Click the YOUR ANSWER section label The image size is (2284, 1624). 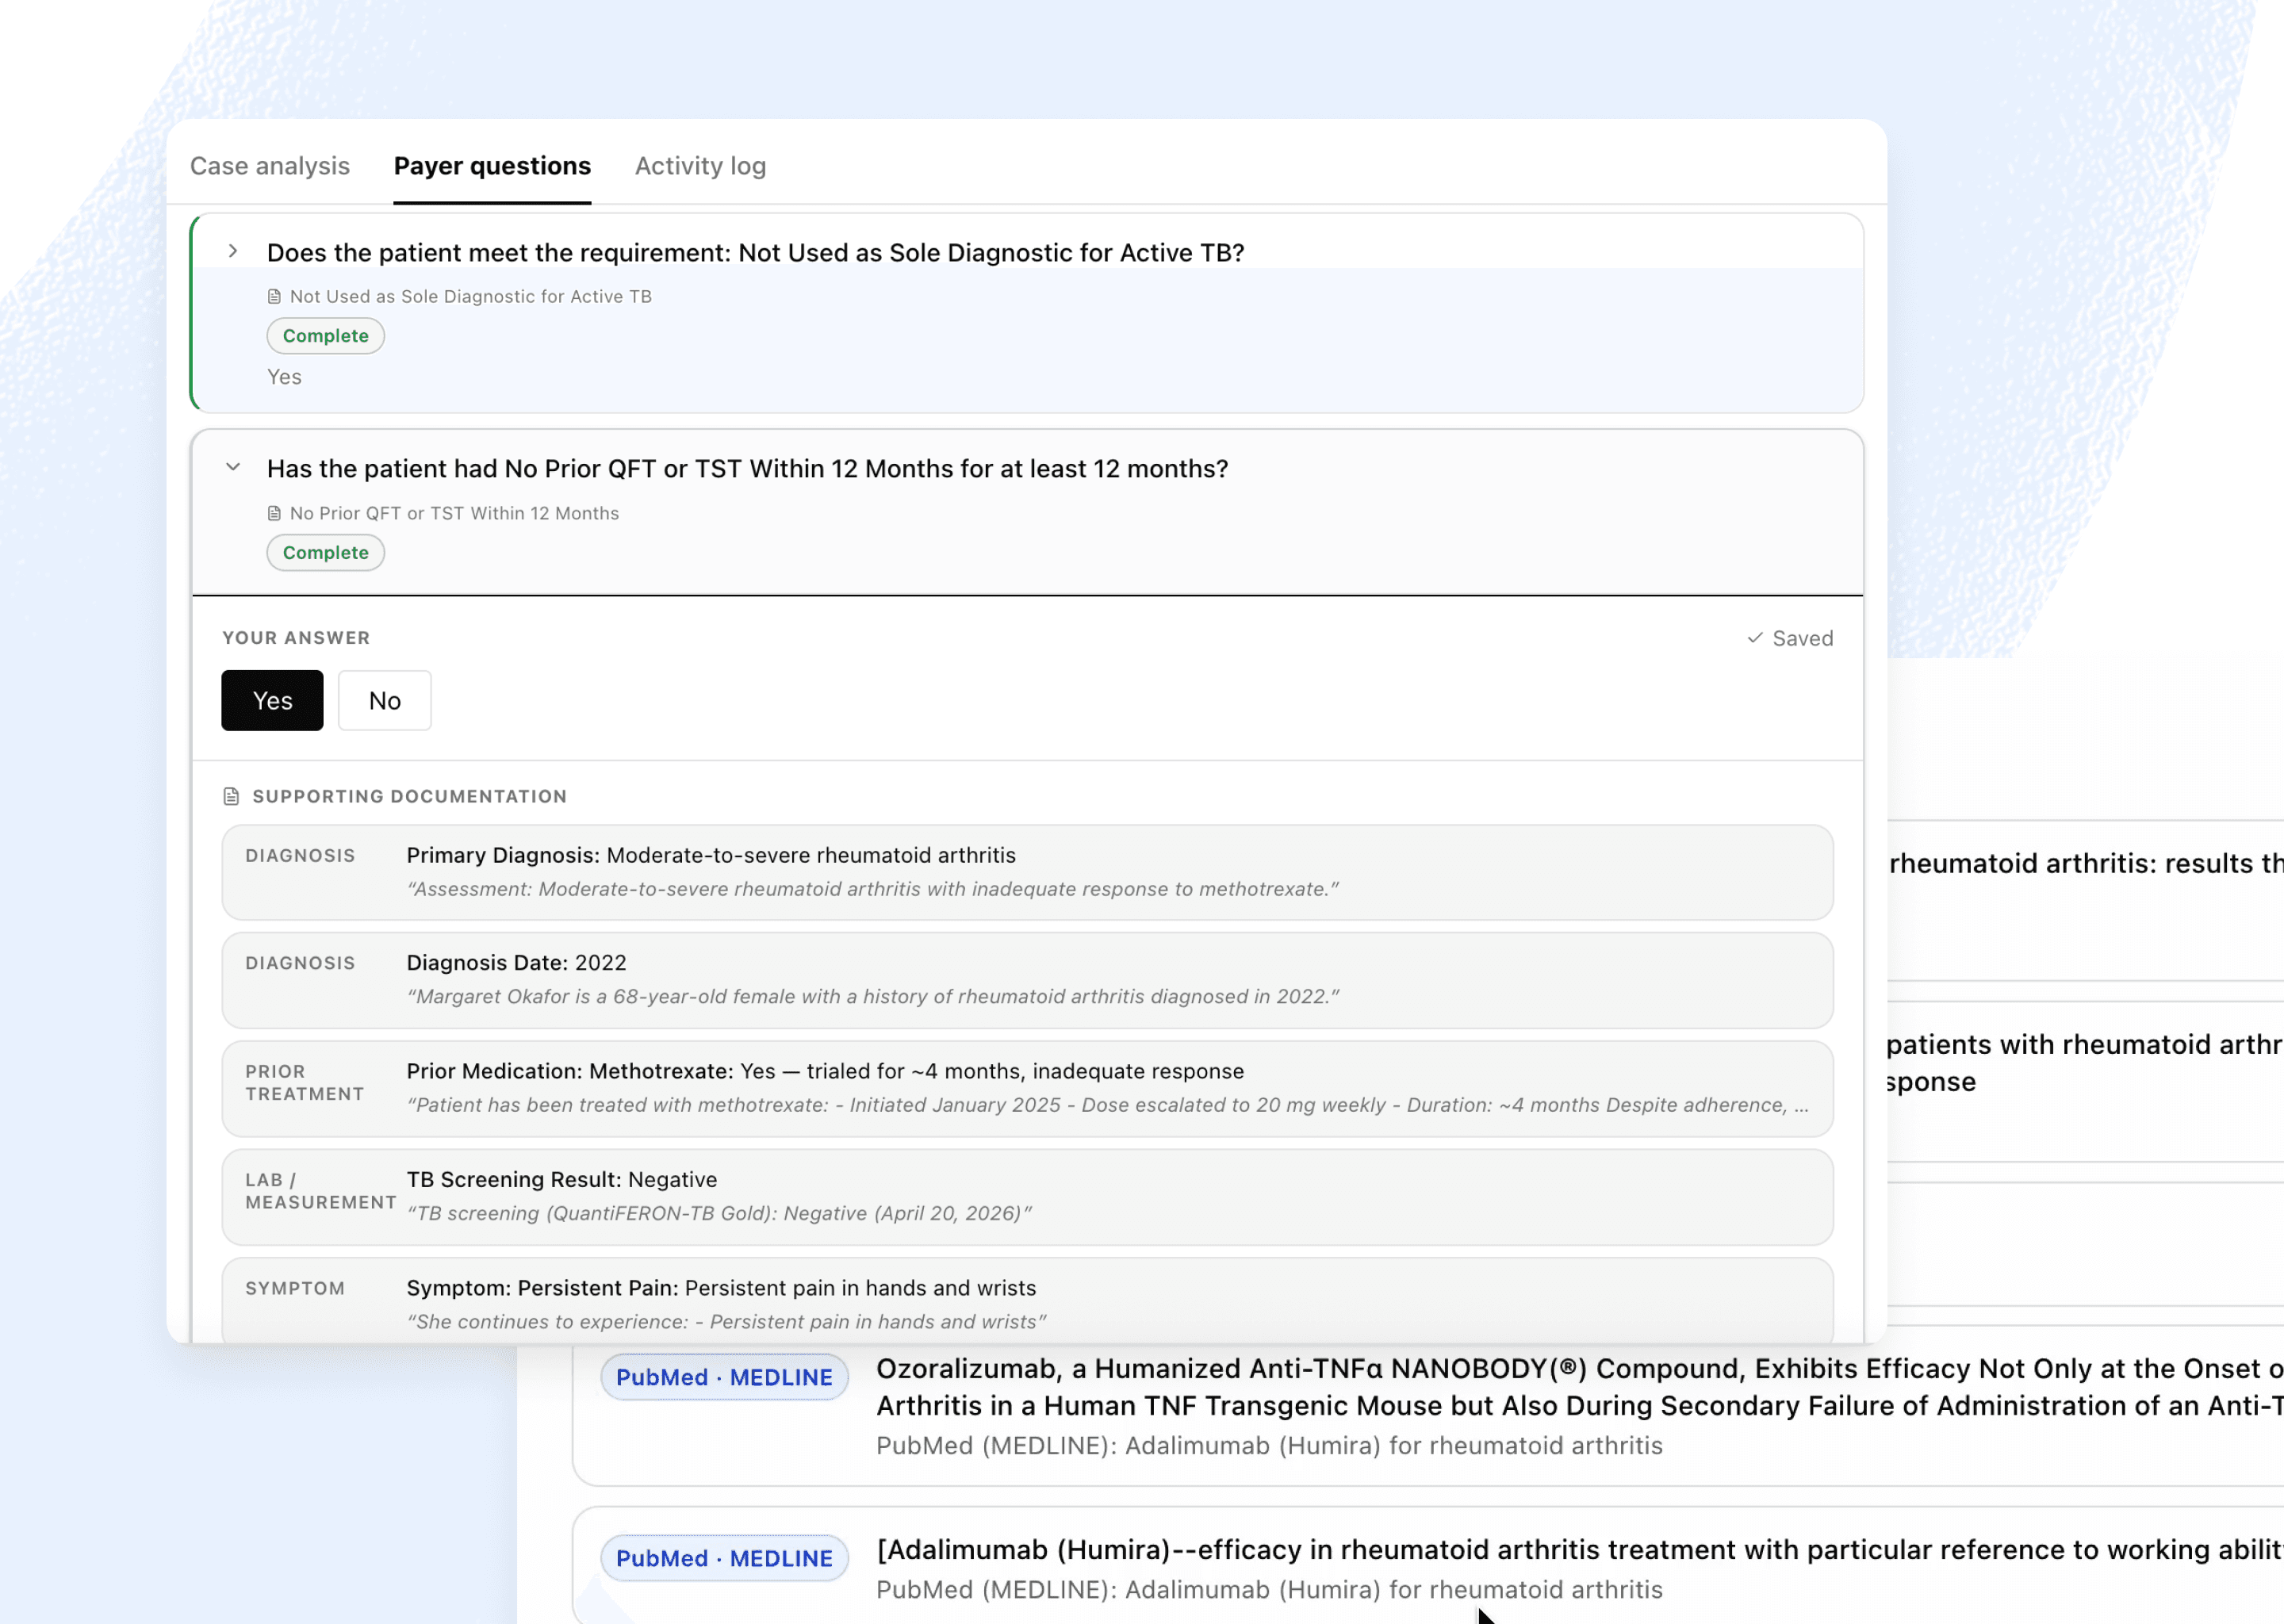[296, 638]
